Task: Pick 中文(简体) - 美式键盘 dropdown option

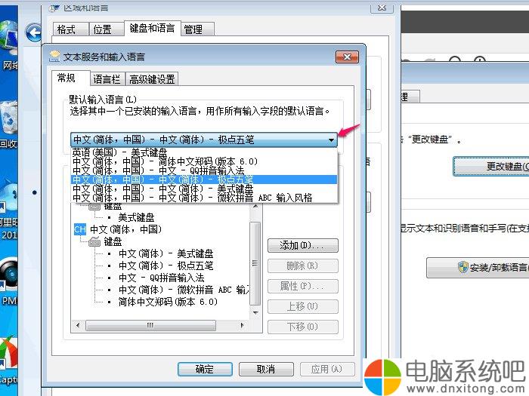Action: click(x=204, y=189)
